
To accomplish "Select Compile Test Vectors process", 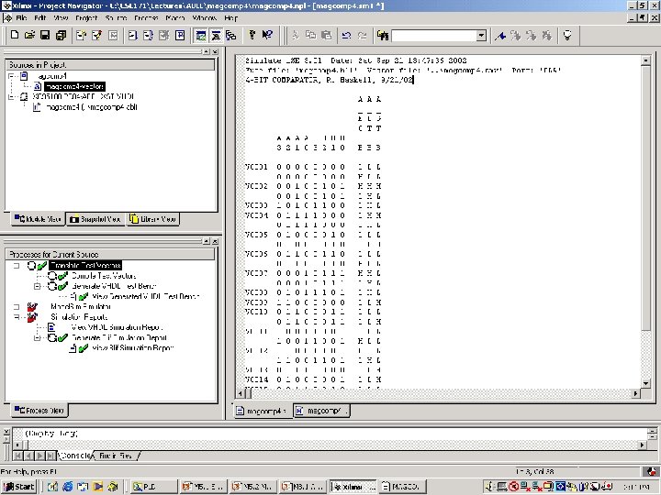I will 104,276.
